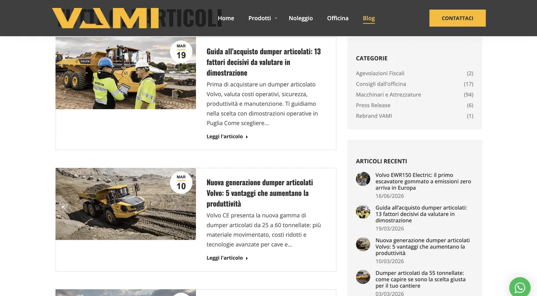Click the VAMI logo in the header
The width and height of the screenshot is (537, 296).
point(105,18)
